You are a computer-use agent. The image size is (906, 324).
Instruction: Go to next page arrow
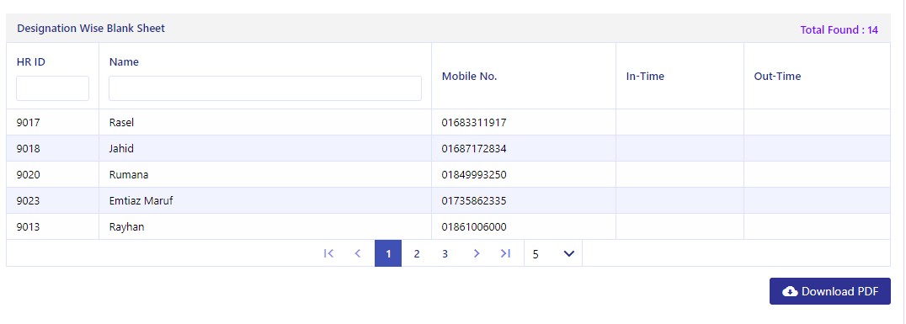click(476, 253)
